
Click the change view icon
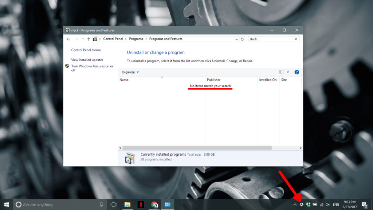click(281, 72)
